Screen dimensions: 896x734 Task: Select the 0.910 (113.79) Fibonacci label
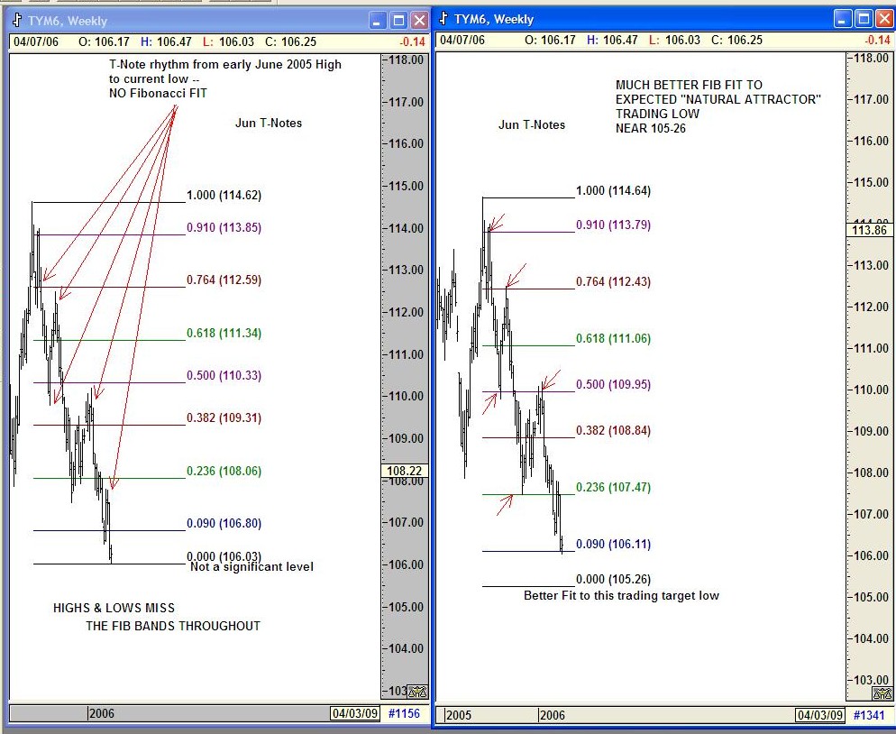613,225
